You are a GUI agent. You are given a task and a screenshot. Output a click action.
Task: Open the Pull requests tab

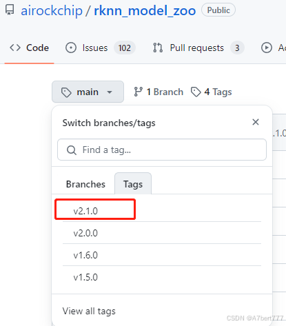tap(198, 48)
